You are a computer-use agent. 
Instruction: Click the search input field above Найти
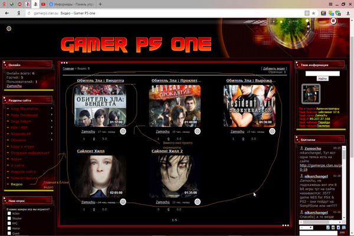pyautogui.click(x=322, y=73)
